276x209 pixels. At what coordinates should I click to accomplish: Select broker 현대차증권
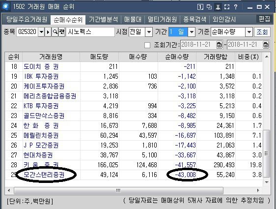(x=38, y=155)
